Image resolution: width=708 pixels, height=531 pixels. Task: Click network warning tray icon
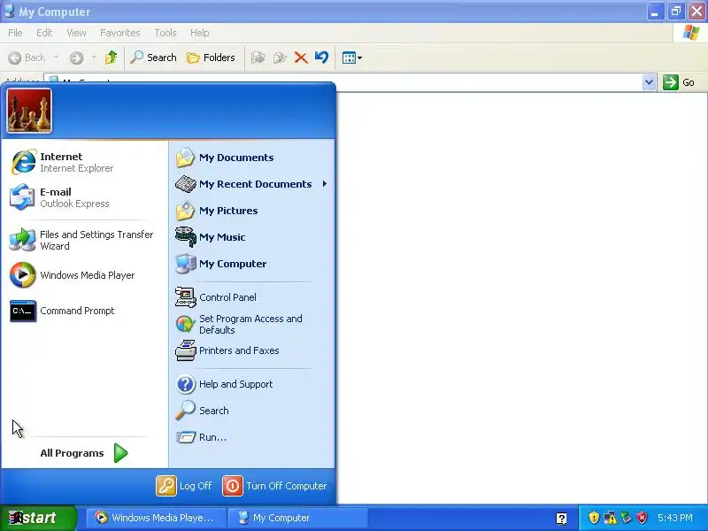click(x=610, y=518)
